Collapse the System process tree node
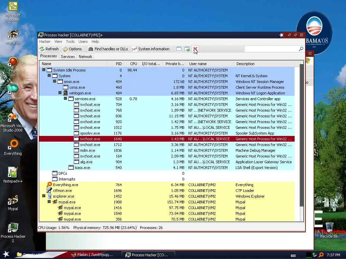346x259 pixels. [49, 76]
